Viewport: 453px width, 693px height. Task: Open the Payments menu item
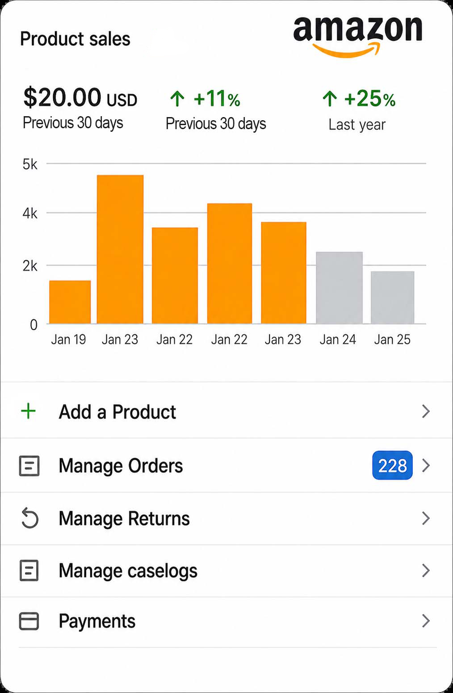pos(226,621)
